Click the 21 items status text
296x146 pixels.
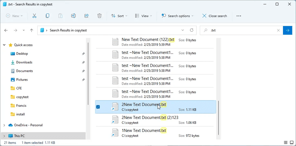pyautogui.click(x=10, y=143)
